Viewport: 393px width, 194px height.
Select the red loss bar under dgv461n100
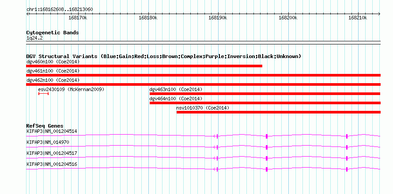(x=203, y=75)
